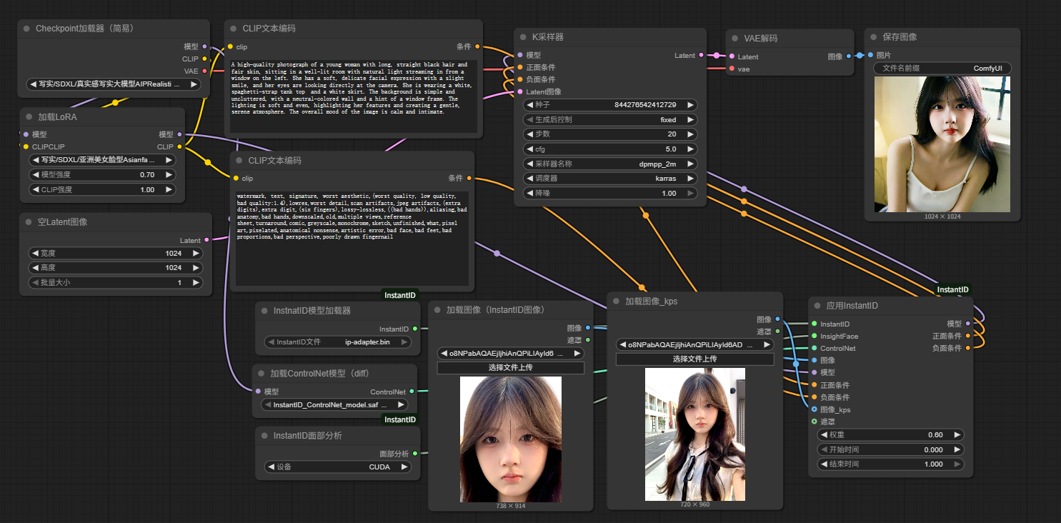
Task: Click the 种子 value field
Action: tap(610, 105)
